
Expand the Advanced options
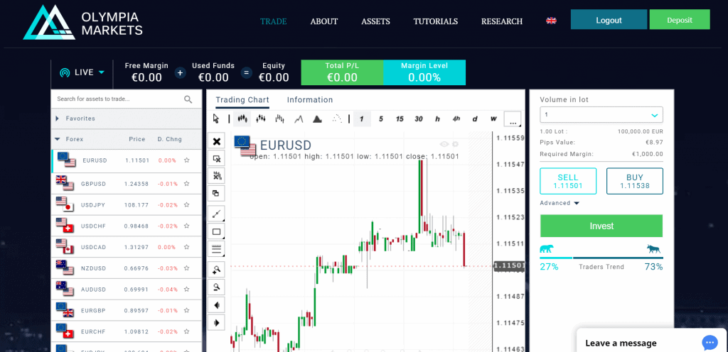coord(559,203)
